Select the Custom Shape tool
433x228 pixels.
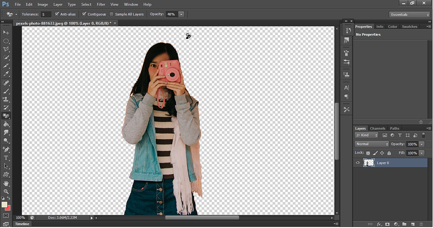pos(6,175)
